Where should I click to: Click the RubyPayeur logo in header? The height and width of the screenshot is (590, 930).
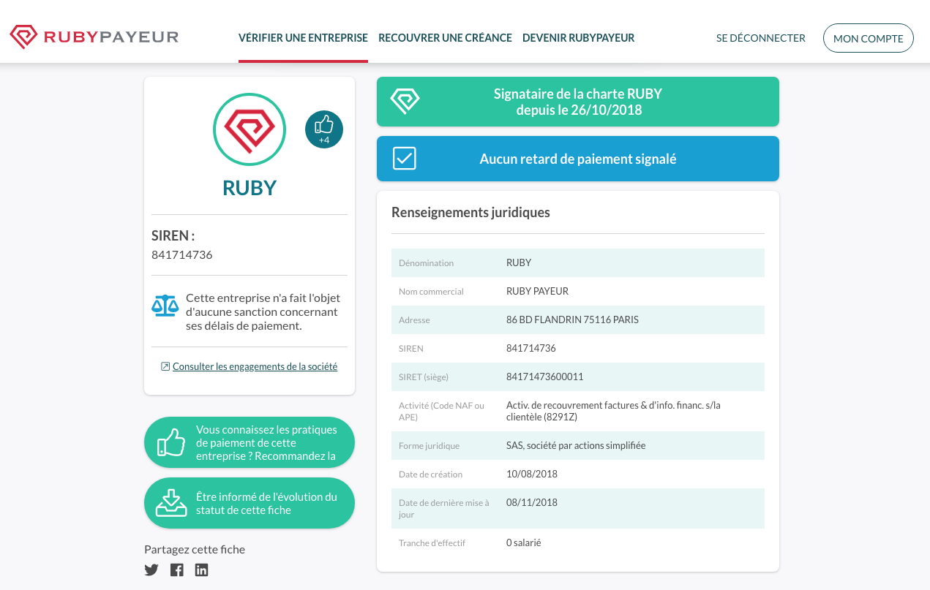[94, 37]
